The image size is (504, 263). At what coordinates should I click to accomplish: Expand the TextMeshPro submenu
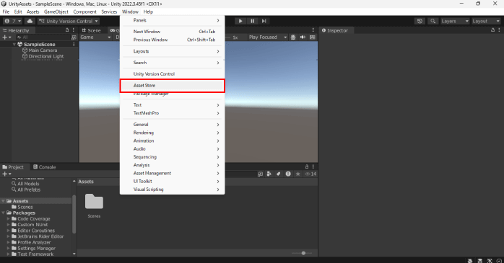[173, 113]
